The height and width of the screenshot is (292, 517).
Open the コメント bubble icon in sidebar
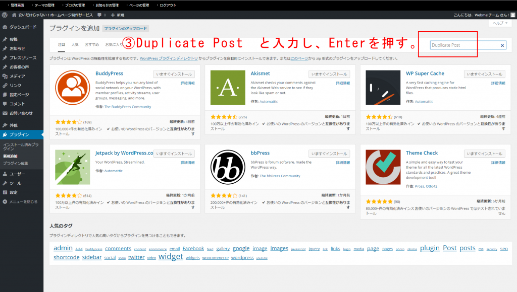pyautogui.click(x=5, y=104)
